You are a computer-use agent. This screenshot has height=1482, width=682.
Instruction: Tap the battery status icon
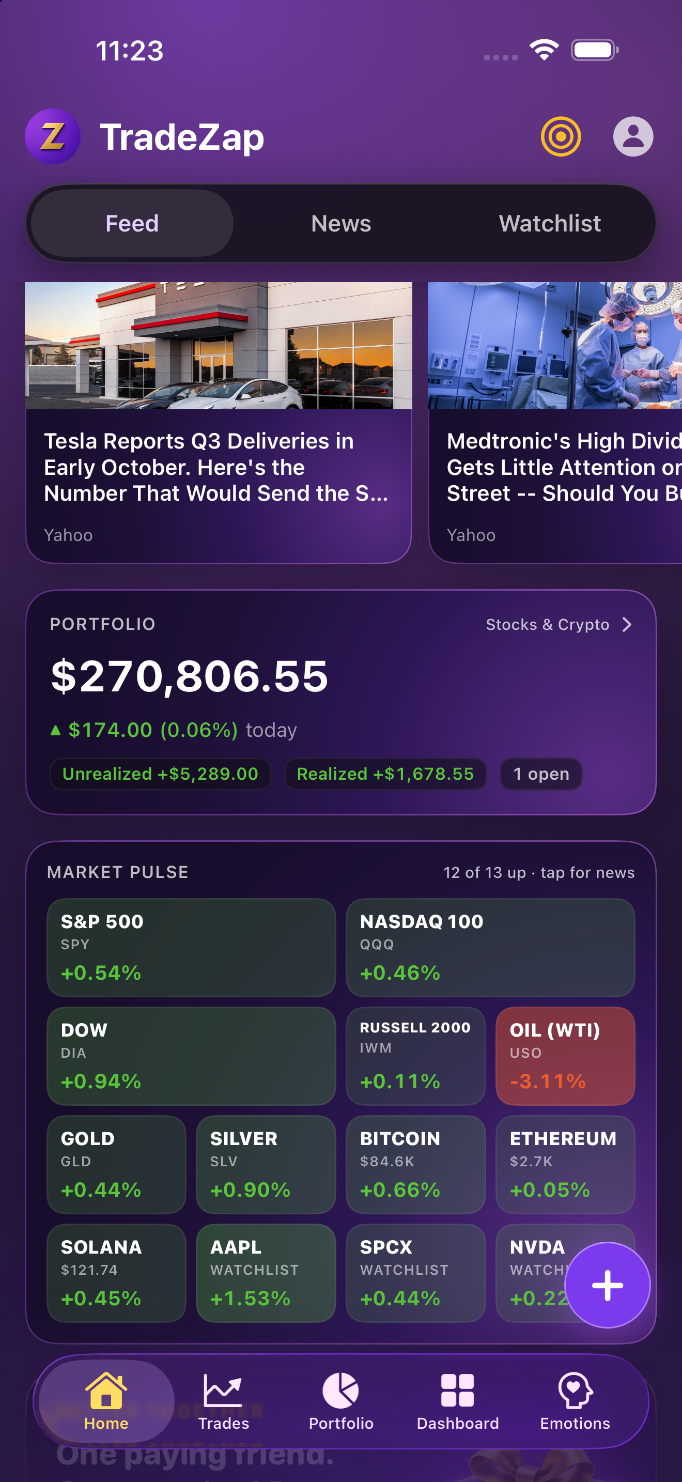595,50
